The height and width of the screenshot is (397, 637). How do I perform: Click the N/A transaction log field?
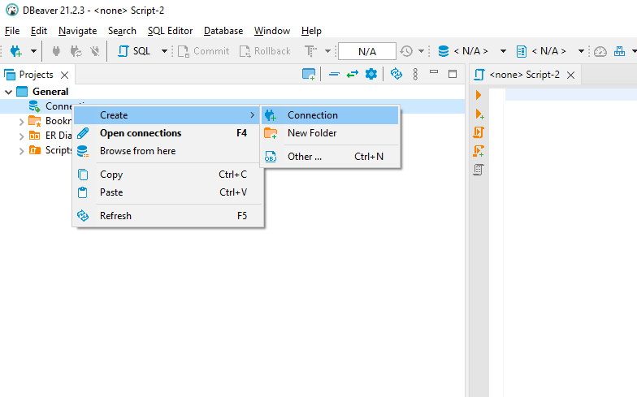(x=367, y=52)
